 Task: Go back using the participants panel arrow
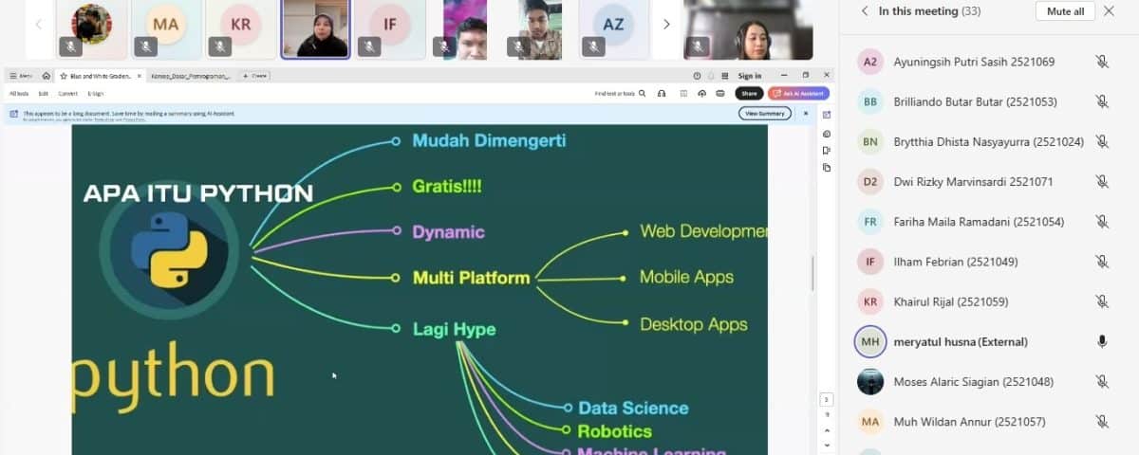865,11
